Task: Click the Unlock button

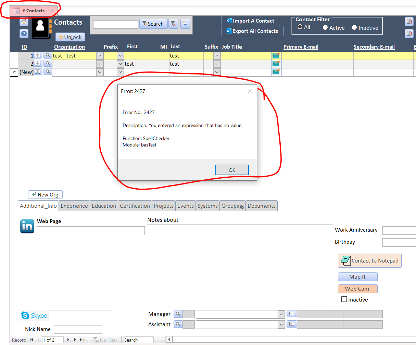Action: point(70,37)
